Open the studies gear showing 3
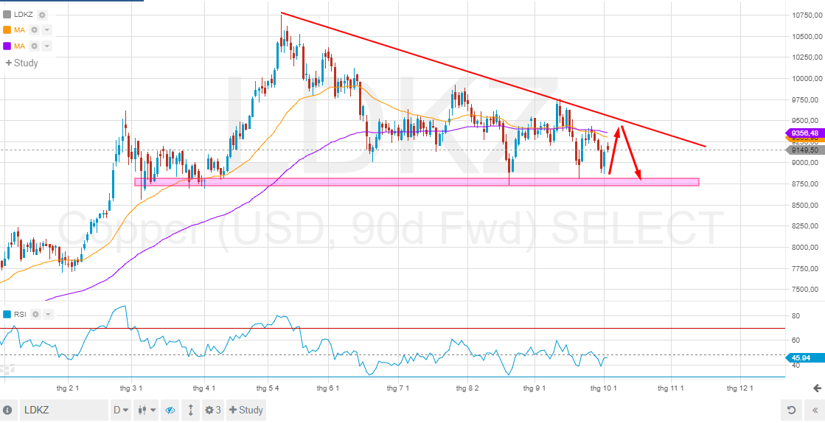 (213, 410)
